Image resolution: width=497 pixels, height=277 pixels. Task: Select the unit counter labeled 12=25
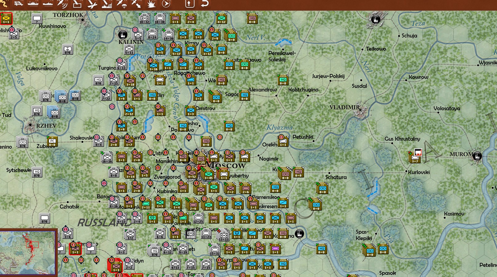[198, 218]
